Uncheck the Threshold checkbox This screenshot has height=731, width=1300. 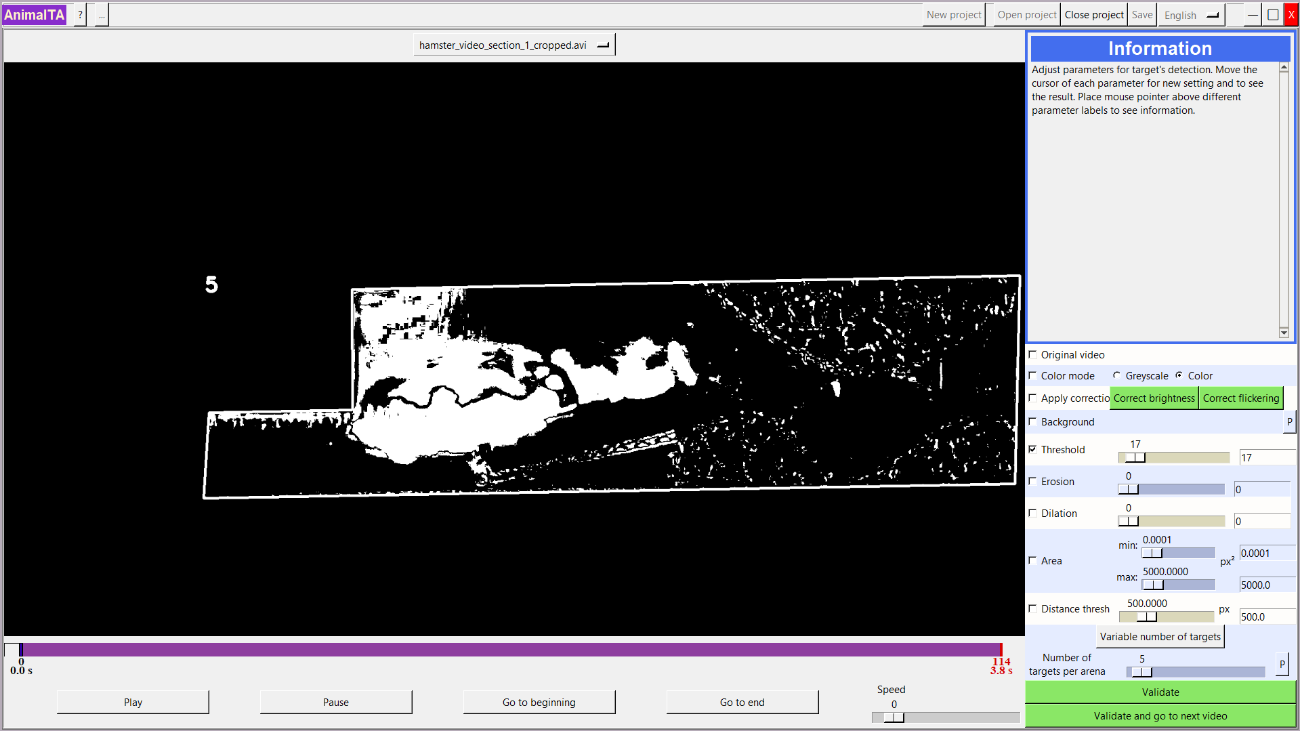pos(1033,449)
